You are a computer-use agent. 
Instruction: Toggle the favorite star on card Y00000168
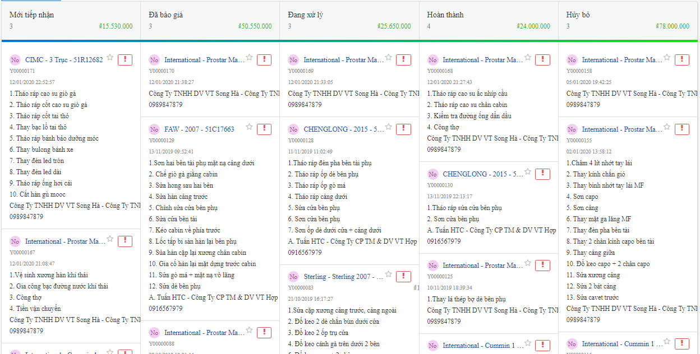527,58
